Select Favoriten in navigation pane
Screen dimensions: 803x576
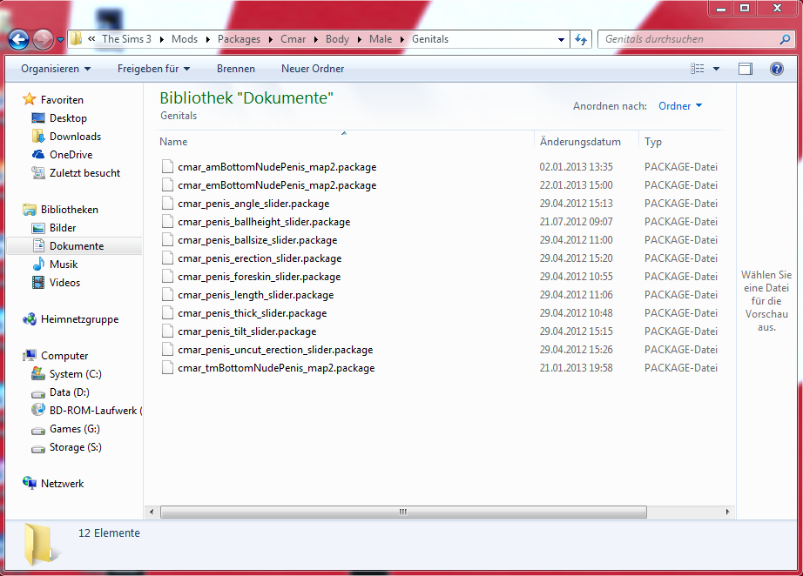62,100
